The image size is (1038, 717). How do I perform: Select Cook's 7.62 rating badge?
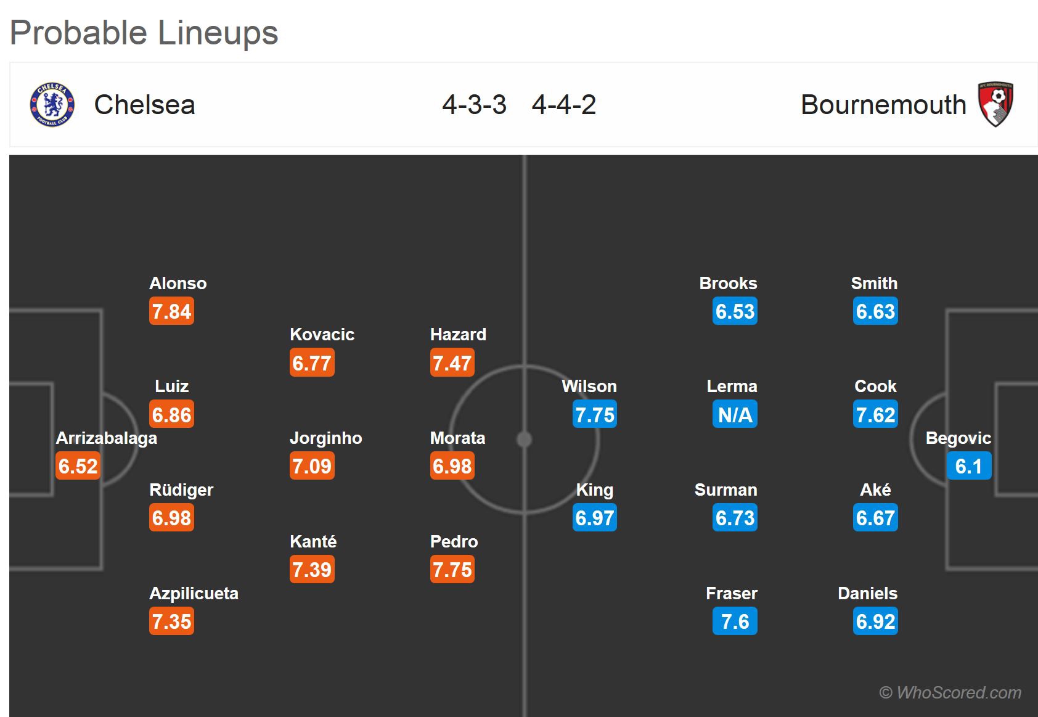(x=875, y=415)
